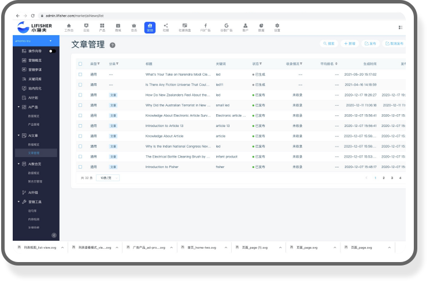430x284 pixels.
Task: Open 聚合页管理 under AI聚合页
Action: [35, 181]
